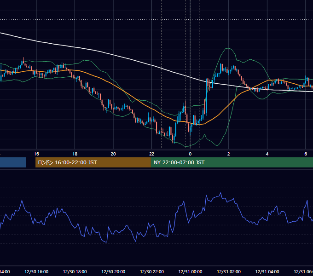313x276 pixels.
Task: Click the 18 hour label on price chart axis
Action: tap(75, 154)
